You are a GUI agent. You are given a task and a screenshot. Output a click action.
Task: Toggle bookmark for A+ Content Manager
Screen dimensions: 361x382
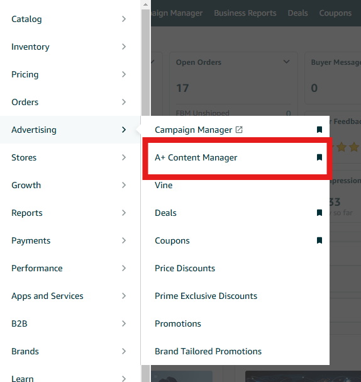click(319, 157)
